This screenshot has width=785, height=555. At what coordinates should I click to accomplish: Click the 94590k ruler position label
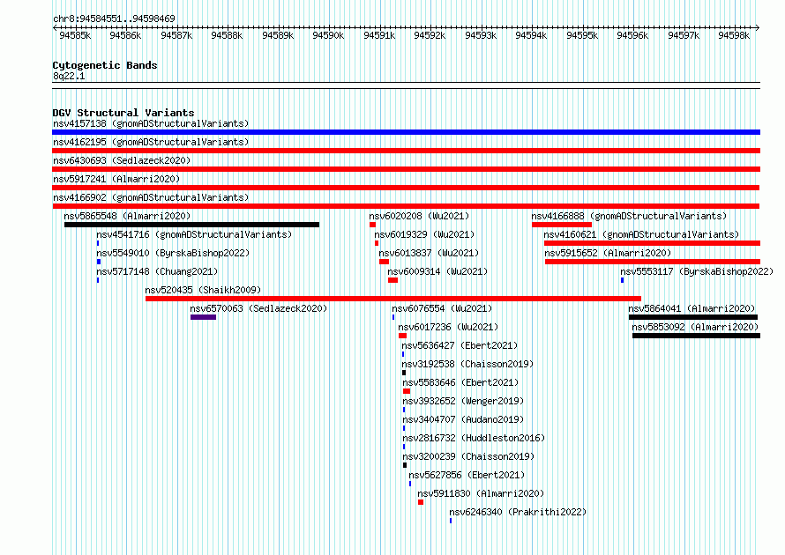[x=328, y=35]
